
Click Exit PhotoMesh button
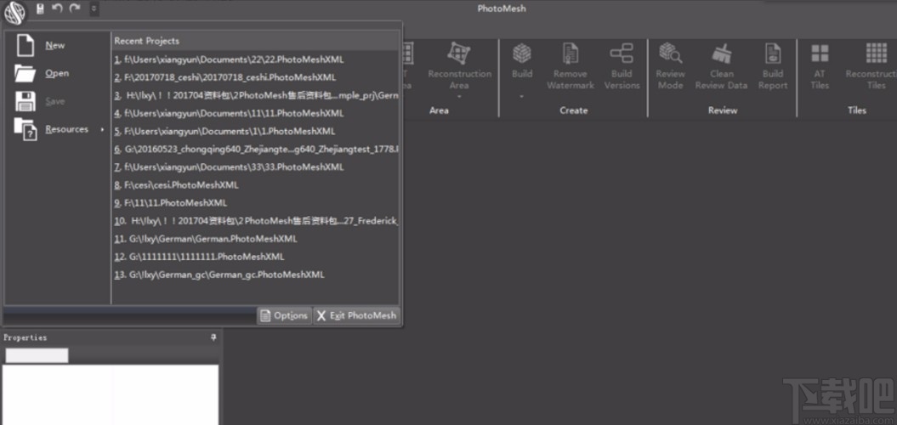click(356, 315)
